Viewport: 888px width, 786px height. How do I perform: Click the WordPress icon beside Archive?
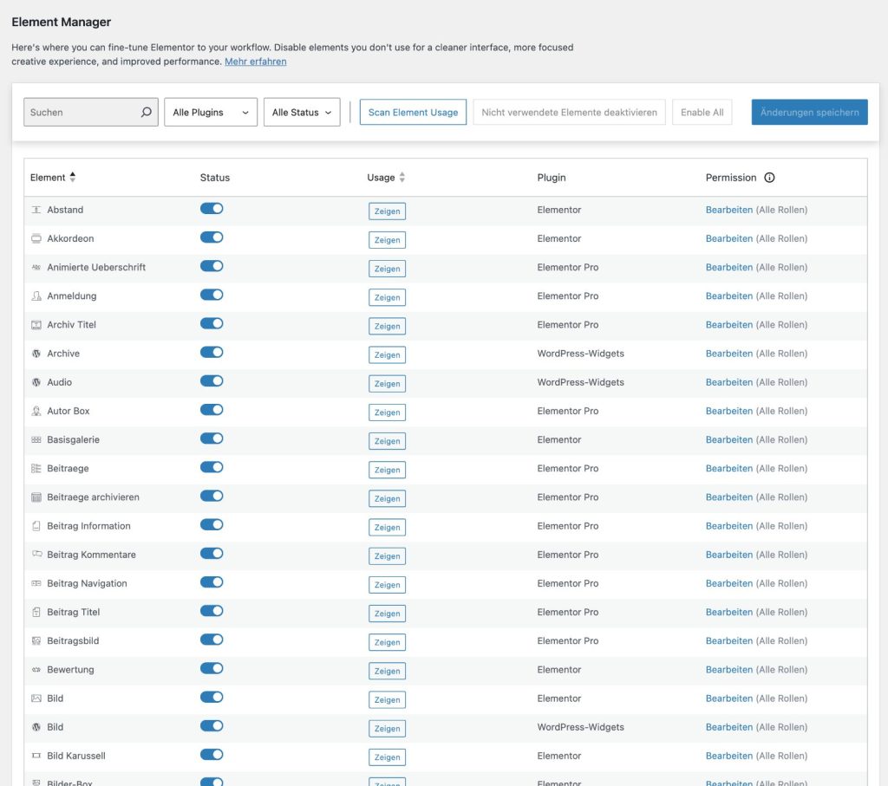pos(36,354)
